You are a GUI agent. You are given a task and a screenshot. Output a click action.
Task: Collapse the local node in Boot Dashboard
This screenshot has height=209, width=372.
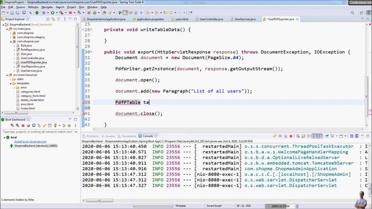(x=4, y=138)
